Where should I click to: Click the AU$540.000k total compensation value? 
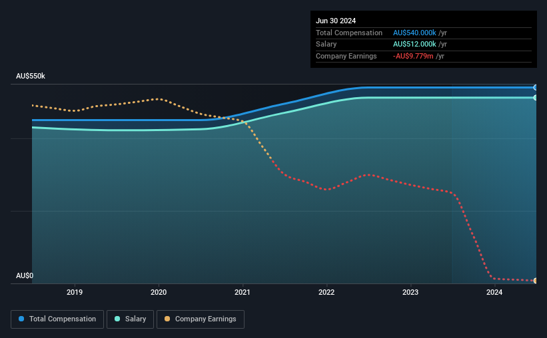pyautogui.click(x=414, y=33)
